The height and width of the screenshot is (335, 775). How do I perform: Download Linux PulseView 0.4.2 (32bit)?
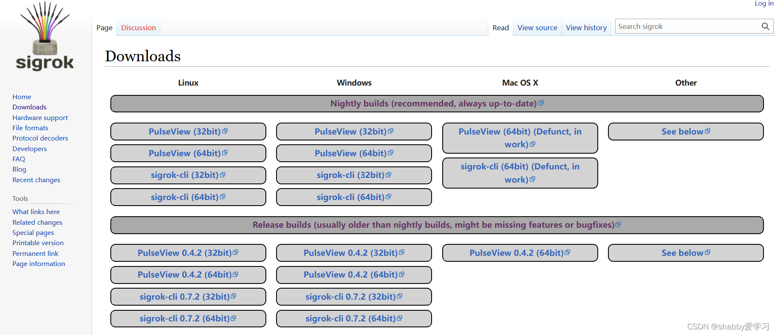188,253
